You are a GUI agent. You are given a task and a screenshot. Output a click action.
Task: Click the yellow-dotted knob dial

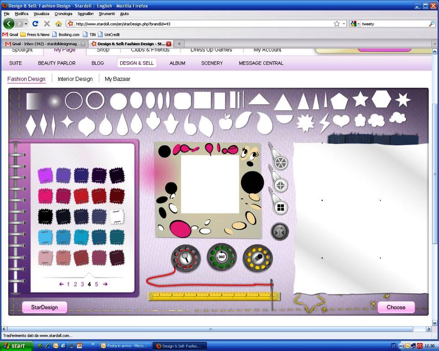pos(258,258)
